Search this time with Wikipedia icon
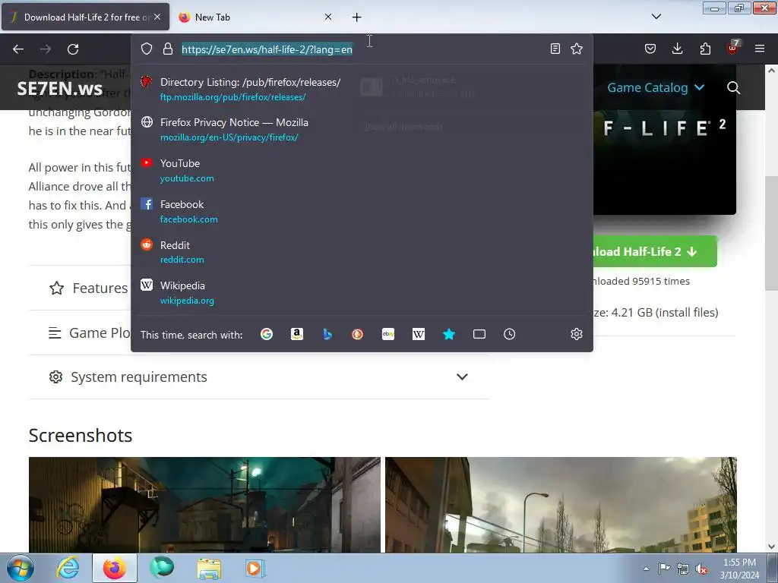Image resolution: width=778 pixels, height=583 pixels. [x=419, y=334]
